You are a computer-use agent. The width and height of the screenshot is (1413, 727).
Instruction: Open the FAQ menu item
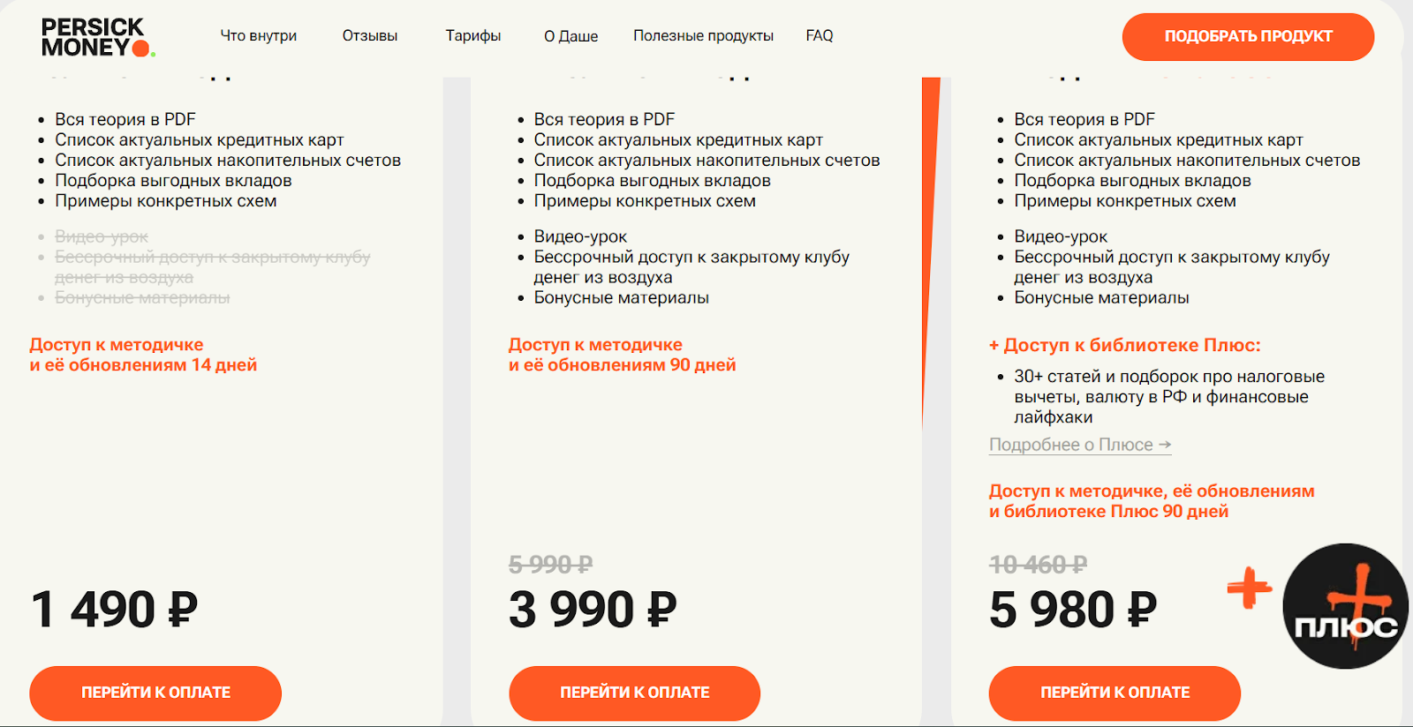(x=820, y=36)
